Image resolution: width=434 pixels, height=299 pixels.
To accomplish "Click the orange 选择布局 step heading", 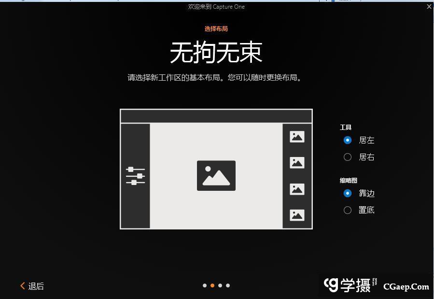I will pos(216,29).
